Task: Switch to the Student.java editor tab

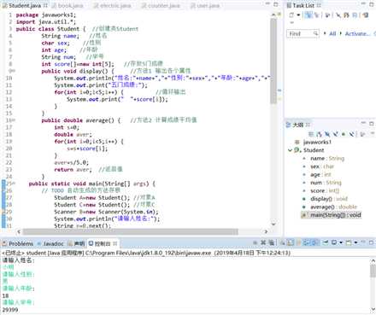Action: coord(25,5)
